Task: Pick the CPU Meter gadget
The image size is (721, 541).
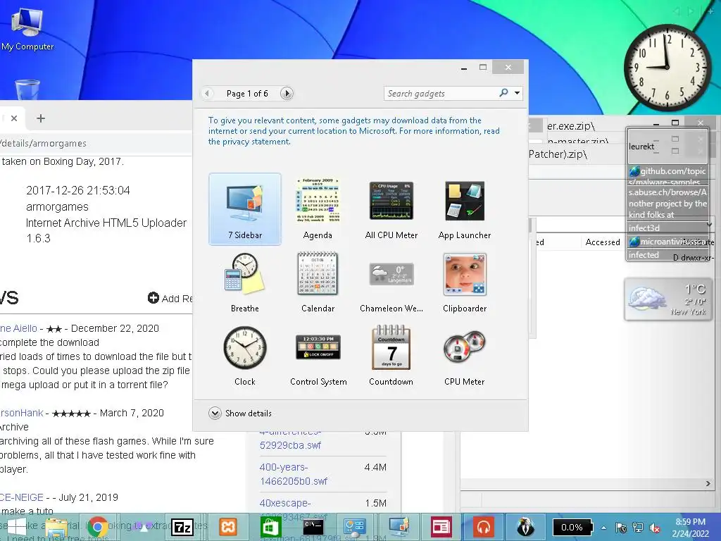Action: (465, 356)
